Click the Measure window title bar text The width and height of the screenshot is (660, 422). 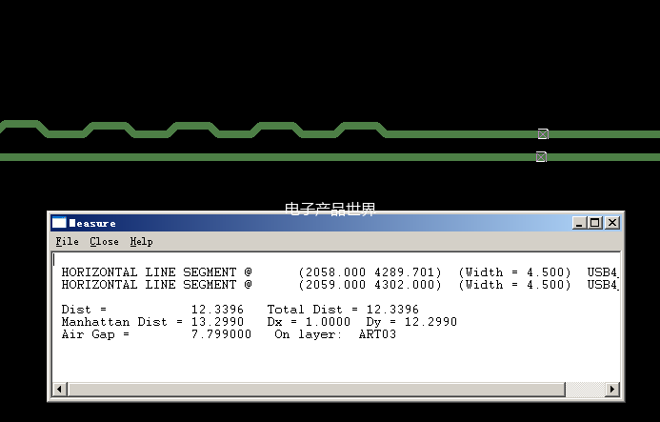(92, 223)
